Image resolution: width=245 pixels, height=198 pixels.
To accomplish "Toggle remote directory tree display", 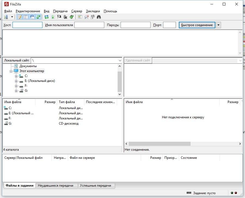I will click(x=32, y=17).
